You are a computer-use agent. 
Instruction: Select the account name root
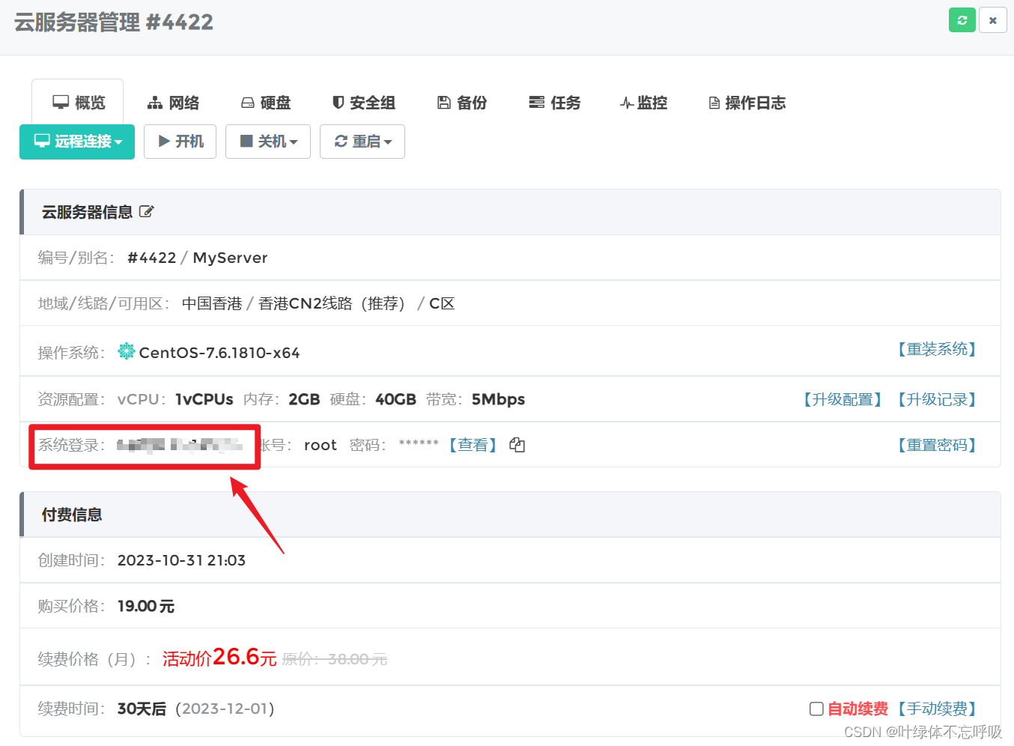[x=321, y=445]
